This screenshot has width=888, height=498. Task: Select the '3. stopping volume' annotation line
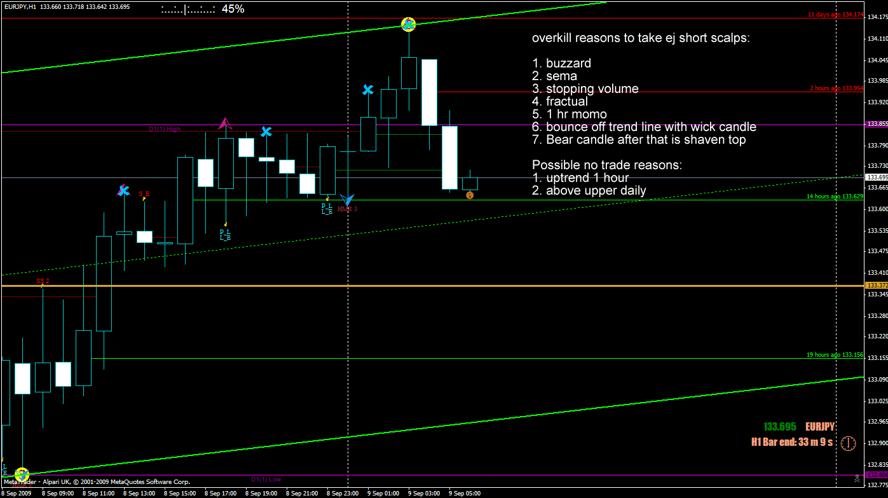click(x=585, y=88)
